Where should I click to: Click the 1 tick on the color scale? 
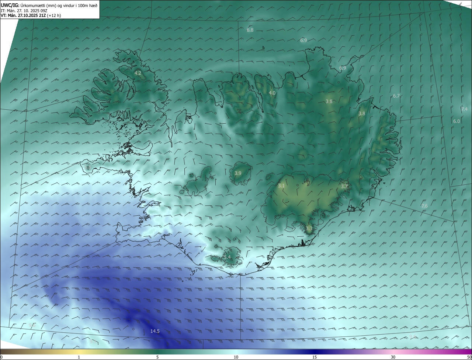pyautogui.click(x=79, y=357)
